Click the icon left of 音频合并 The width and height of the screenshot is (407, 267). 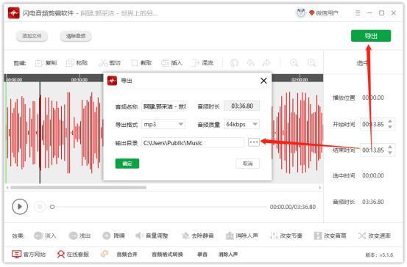pos(105,254)
